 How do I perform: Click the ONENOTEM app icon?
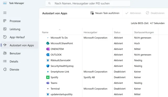pos(48,49)
